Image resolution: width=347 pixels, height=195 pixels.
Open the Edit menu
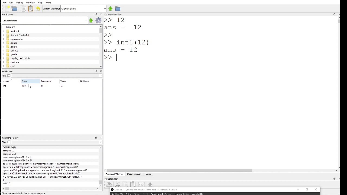(11, 2)
